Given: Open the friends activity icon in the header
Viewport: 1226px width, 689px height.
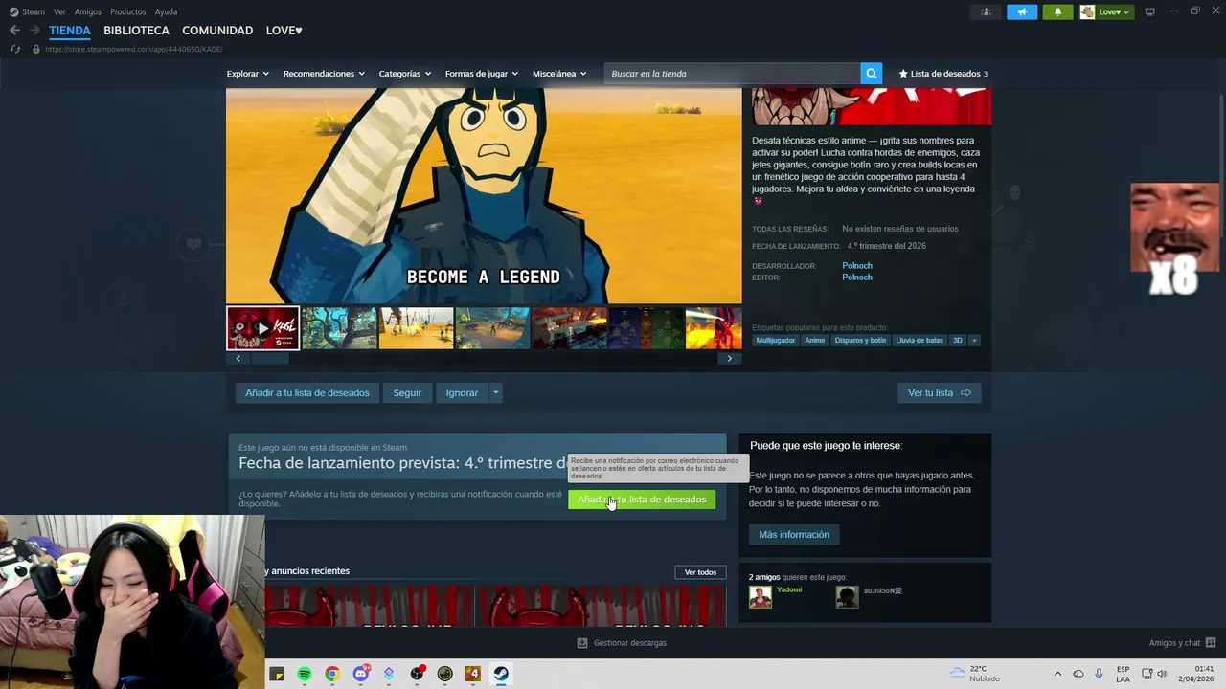Looking at the screenshot, I should [x=986, y=11].
